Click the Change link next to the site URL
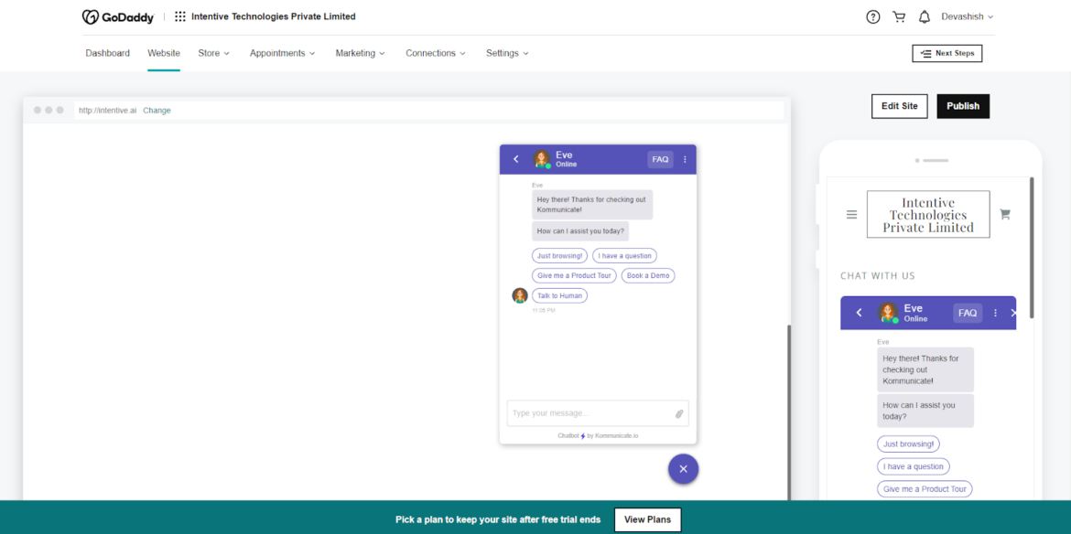 tap(157, 110)
